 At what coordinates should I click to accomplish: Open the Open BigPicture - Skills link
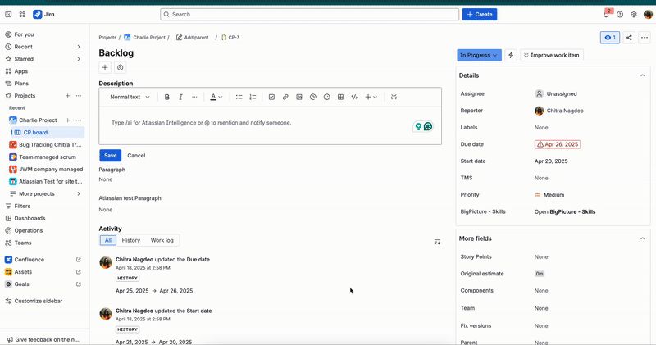(x=565, y=211)
